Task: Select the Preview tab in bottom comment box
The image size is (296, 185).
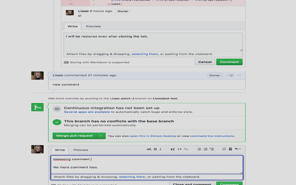Action: [80, 150]
